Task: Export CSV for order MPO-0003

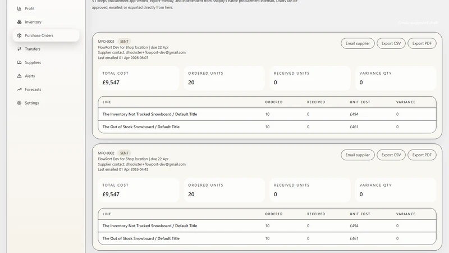Action: pyautogui.click(x=391, y=43)
